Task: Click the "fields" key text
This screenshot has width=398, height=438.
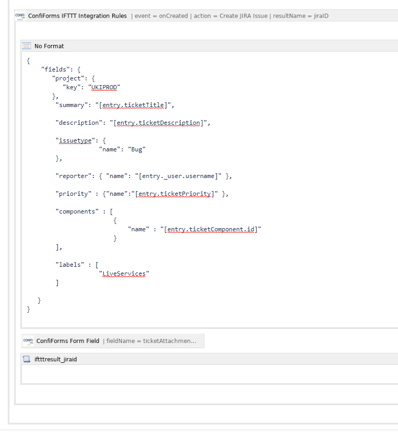Action: click(x=55, y=69)
